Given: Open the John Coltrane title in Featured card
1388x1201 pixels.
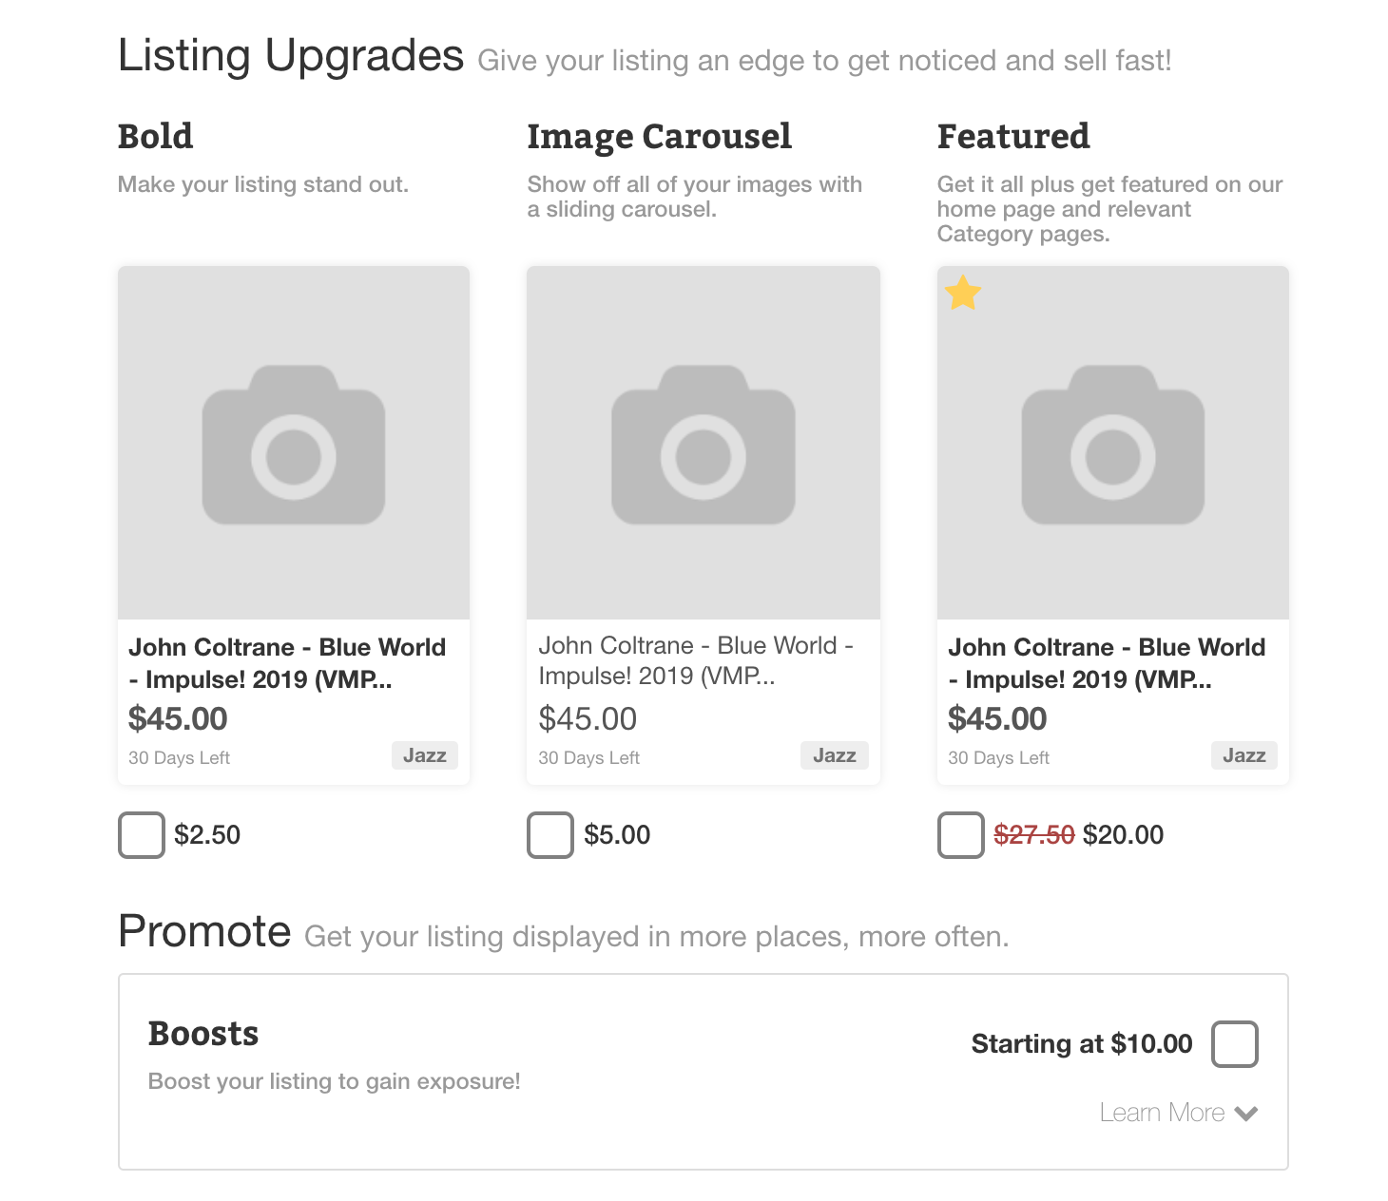Looking at the screenshot, I should point(1107,663).
